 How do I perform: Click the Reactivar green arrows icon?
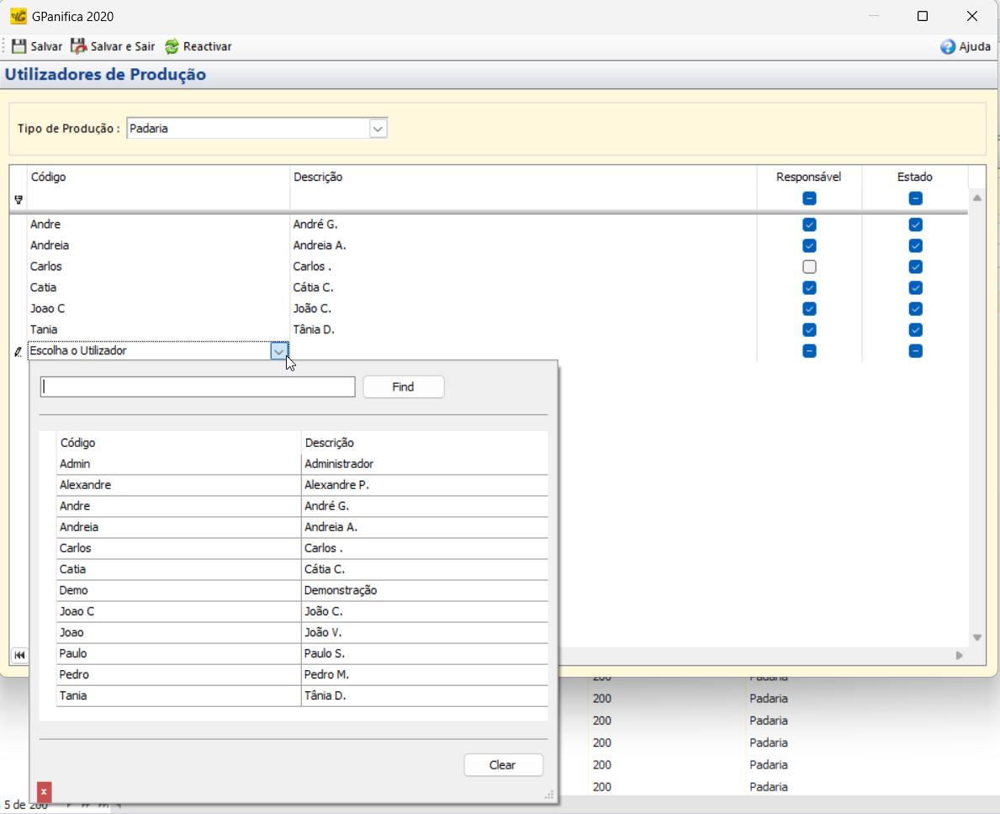click(172, 46)
